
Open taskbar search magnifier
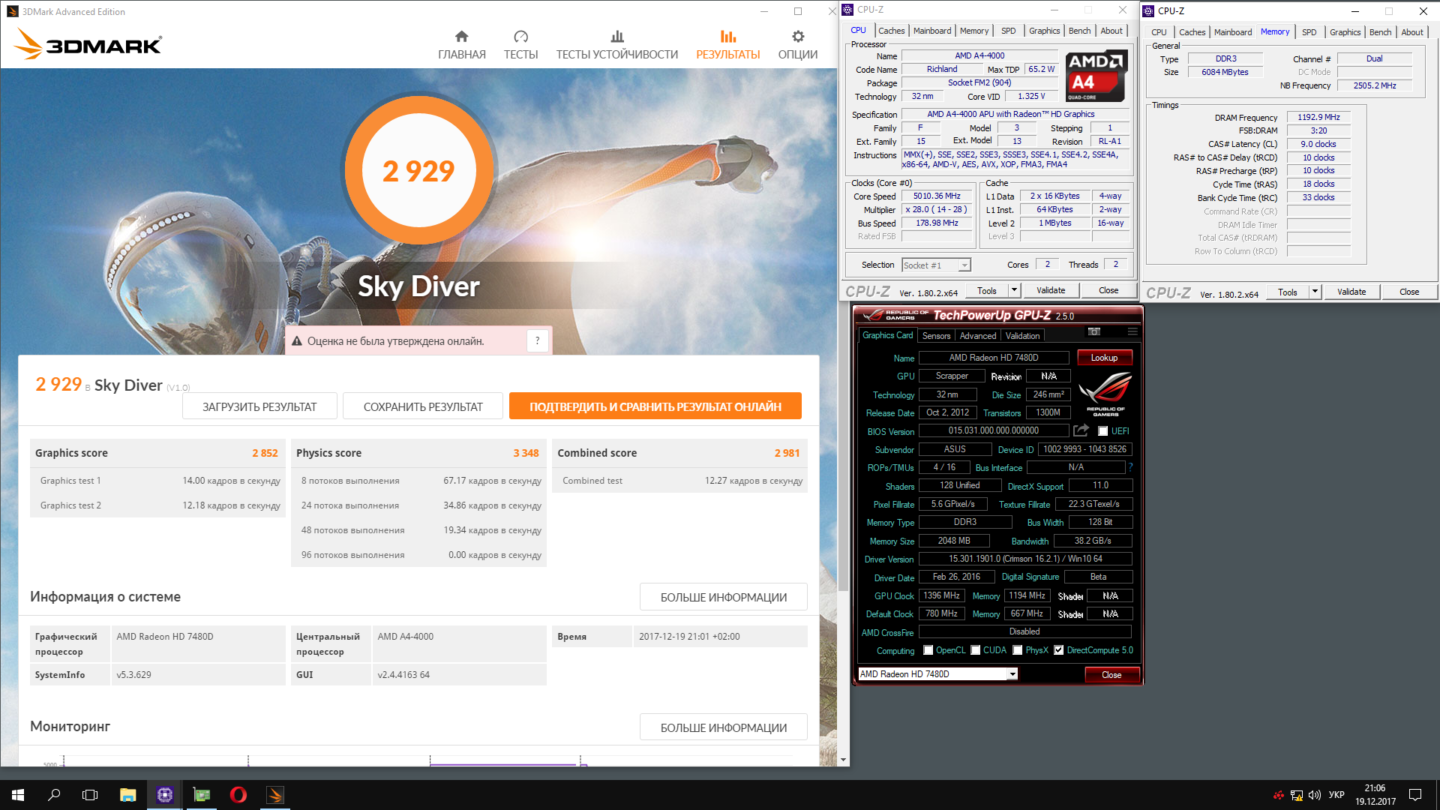click(54, 795)
